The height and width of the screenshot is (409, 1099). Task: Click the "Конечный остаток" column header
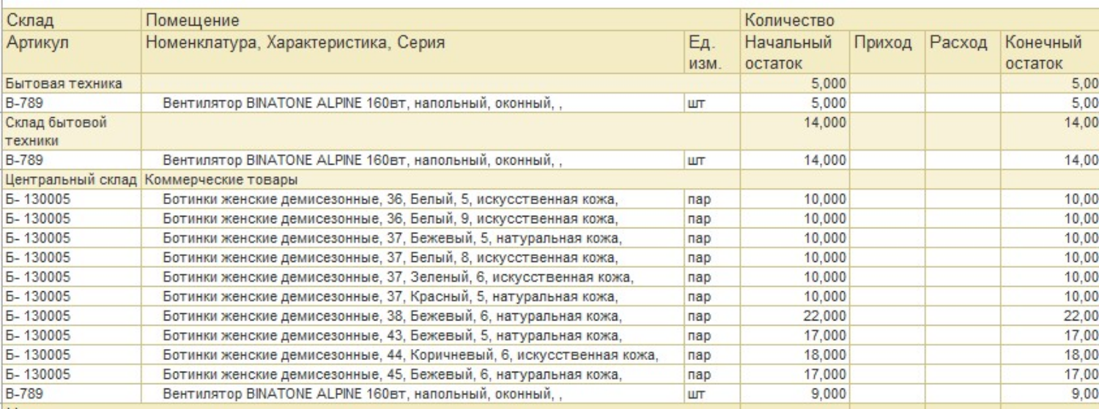(1043, 53)
